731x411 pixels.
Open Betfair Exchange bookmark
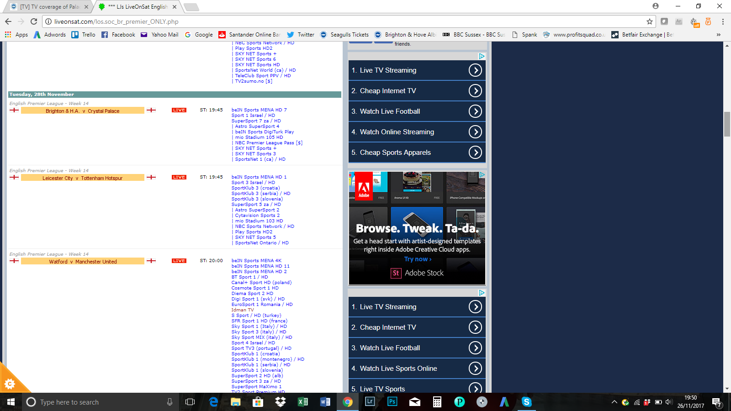(642, 35)
